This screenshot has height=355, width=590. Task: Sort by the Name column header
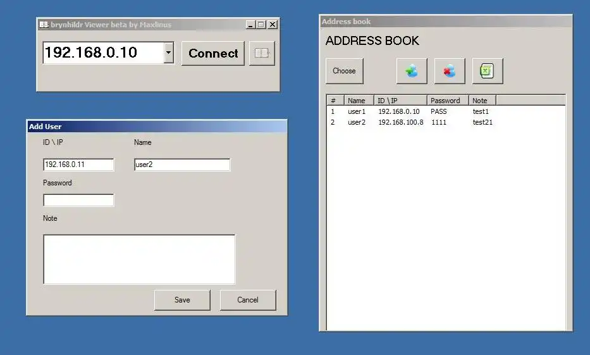tap(359, 101)
